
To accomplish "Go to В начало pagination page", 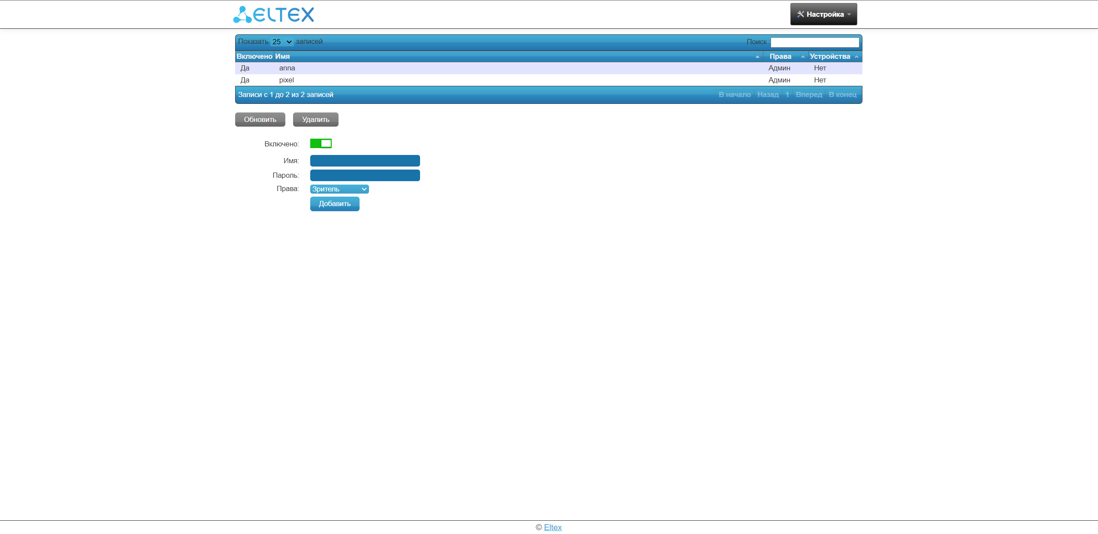I will point(734,94).
